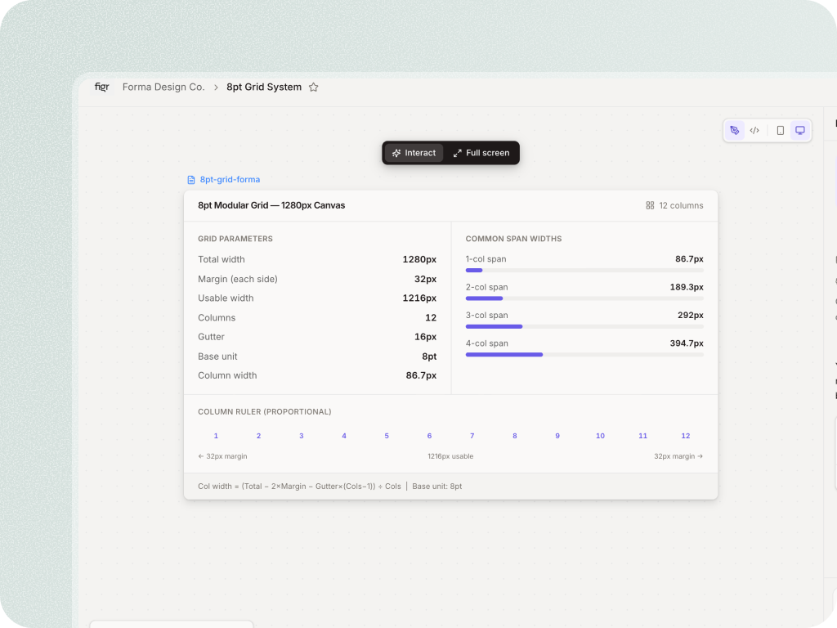837x628 pixels.
Task: Click the COMMON SPAN WIDTHS heading
Action: click(513, 239)
